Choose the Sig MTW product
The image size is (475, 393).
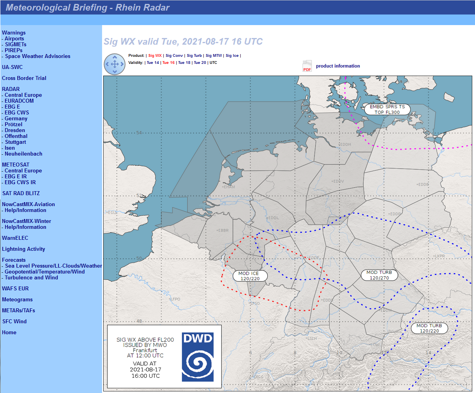(214, 56)
